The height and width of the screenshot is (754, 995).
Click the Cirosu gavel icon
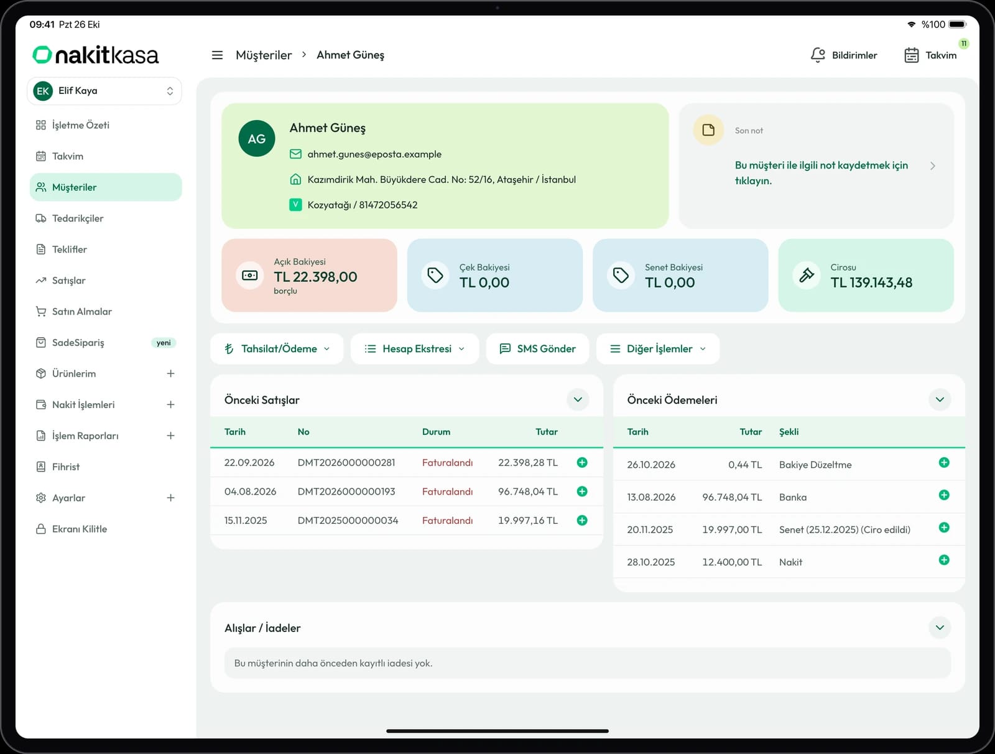[x=807, y=275]
